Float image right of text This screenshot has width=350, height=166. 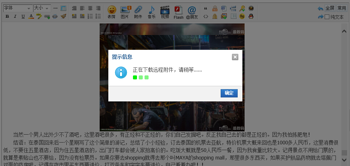tap(82, 16)
